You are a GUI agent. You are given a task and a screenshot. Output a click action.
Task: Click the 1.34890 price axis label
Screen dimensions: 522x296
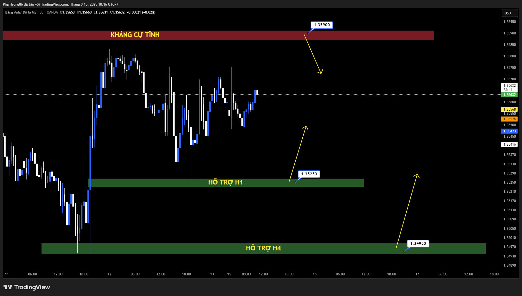click(510, 265)
